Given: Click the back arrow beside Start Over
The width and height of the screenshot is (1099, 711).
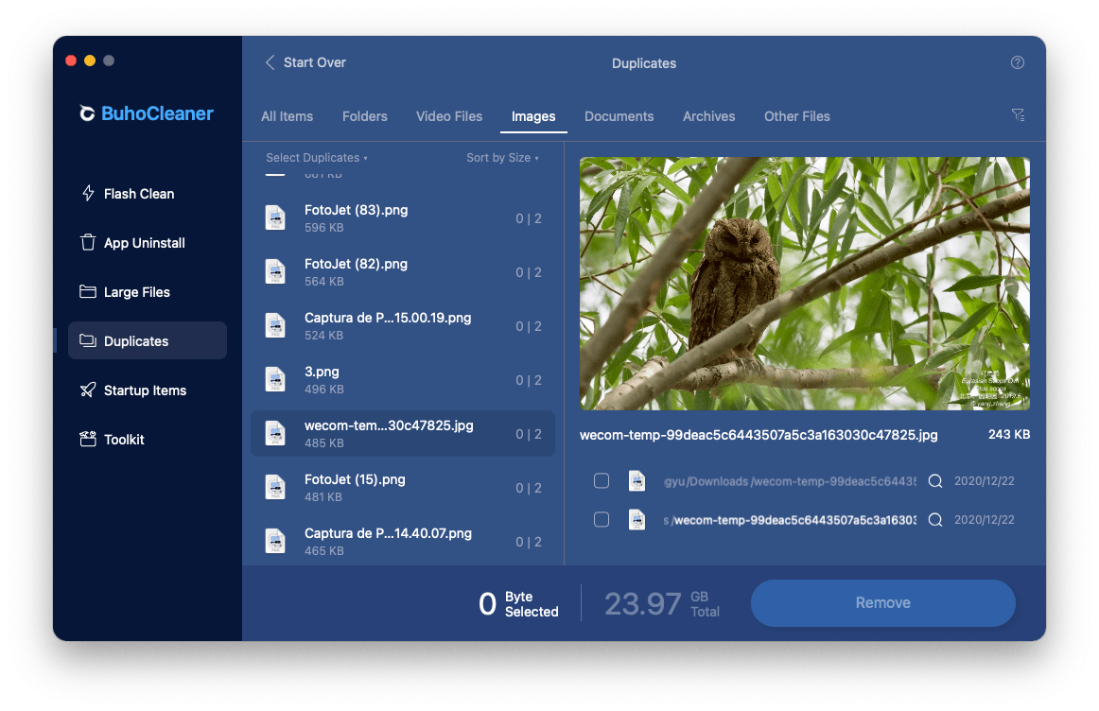Looking at the screenshot, I should (270, 62).
